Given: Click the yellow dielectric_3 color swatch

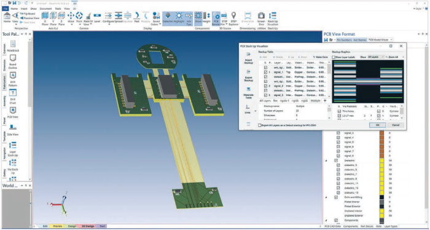Looking at the screenshot, I should coord(381,165).
